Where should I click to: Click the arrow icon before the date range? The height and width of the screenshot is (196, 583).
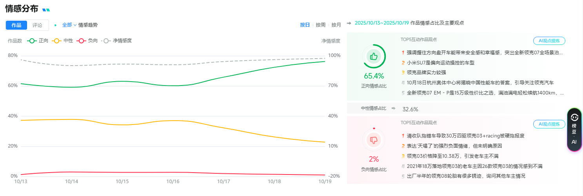pos(349,23)
